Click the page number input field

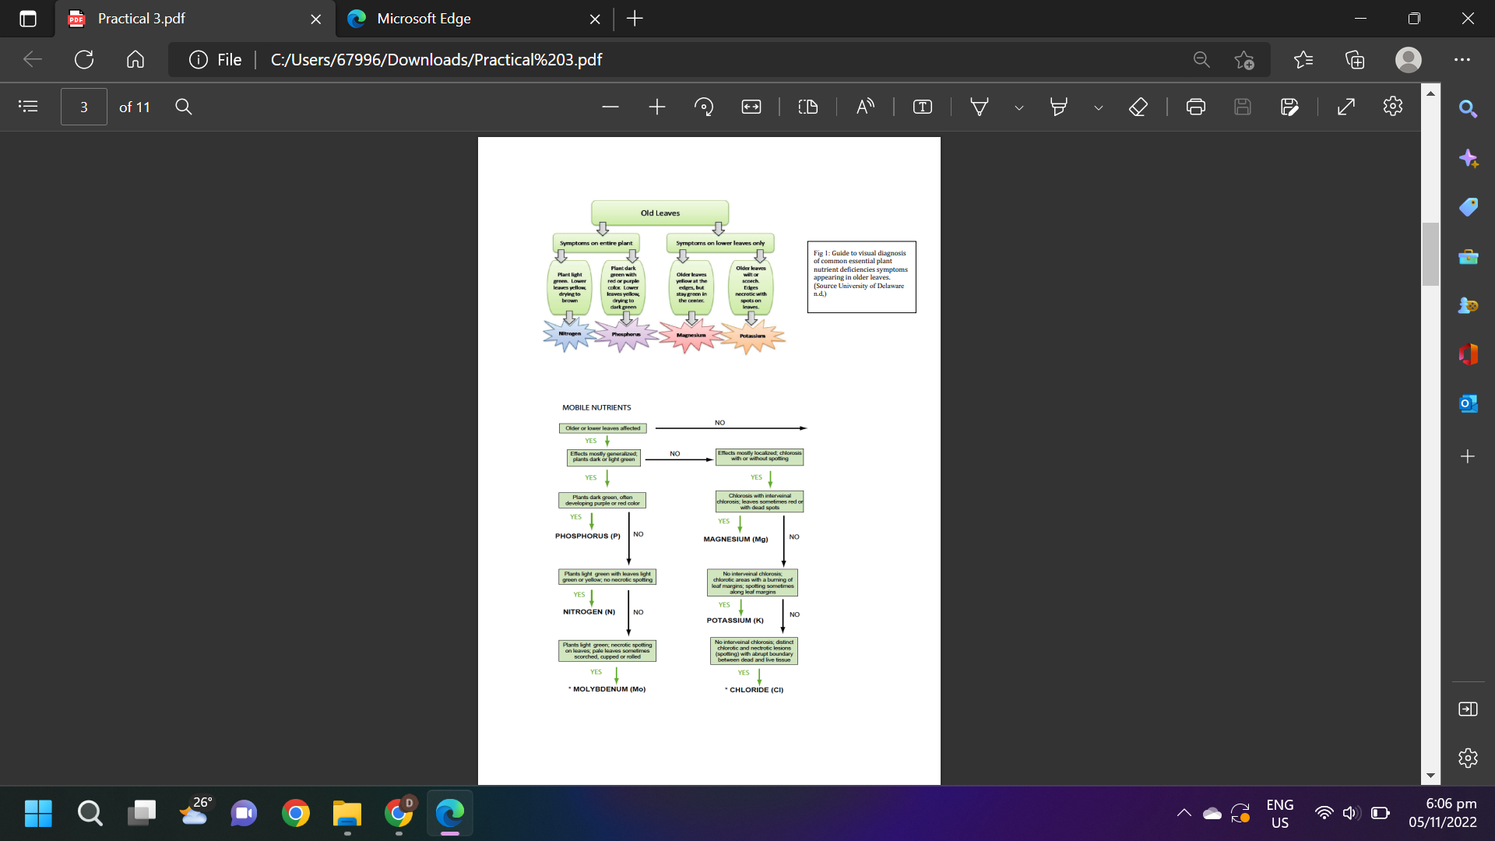coord(84,107)
